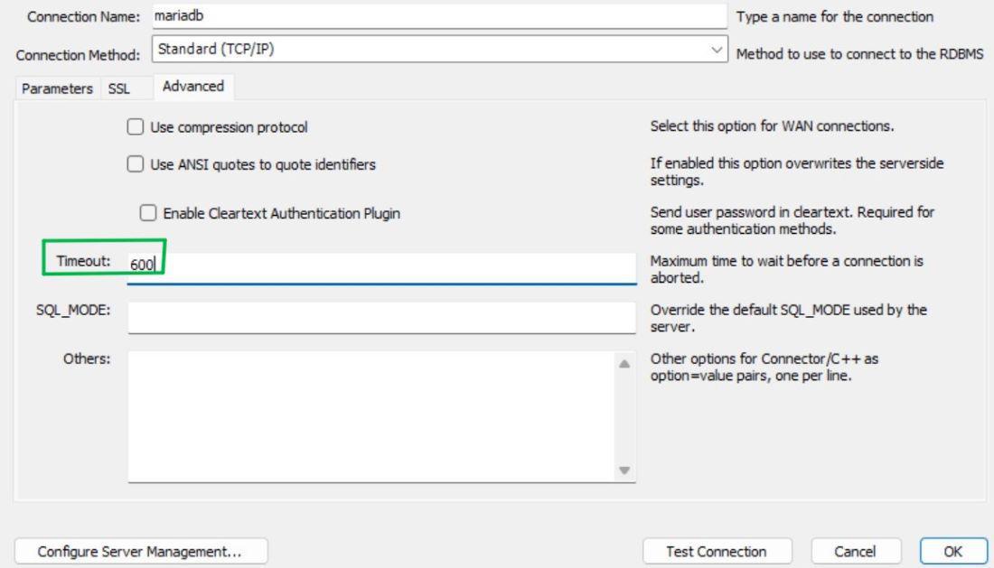
Task: Click the Others box scrollbar track
Action: [623, 417]
